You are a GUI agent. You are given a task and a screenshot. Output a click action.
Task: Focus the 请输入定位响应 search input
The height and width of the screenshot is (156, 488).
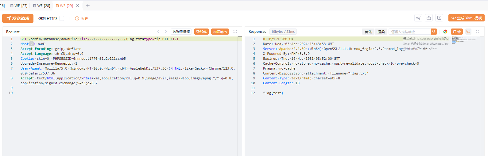(410, 32)
